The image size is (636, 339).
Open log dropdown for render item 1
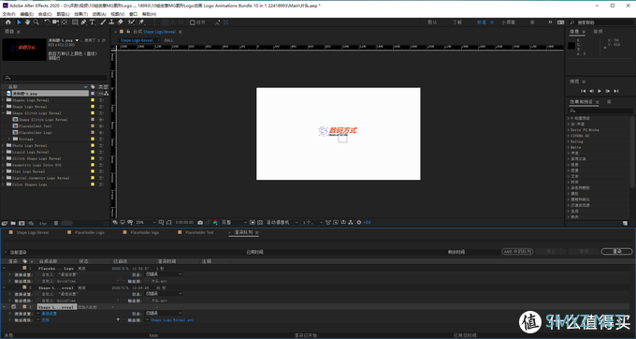[164, 274]
